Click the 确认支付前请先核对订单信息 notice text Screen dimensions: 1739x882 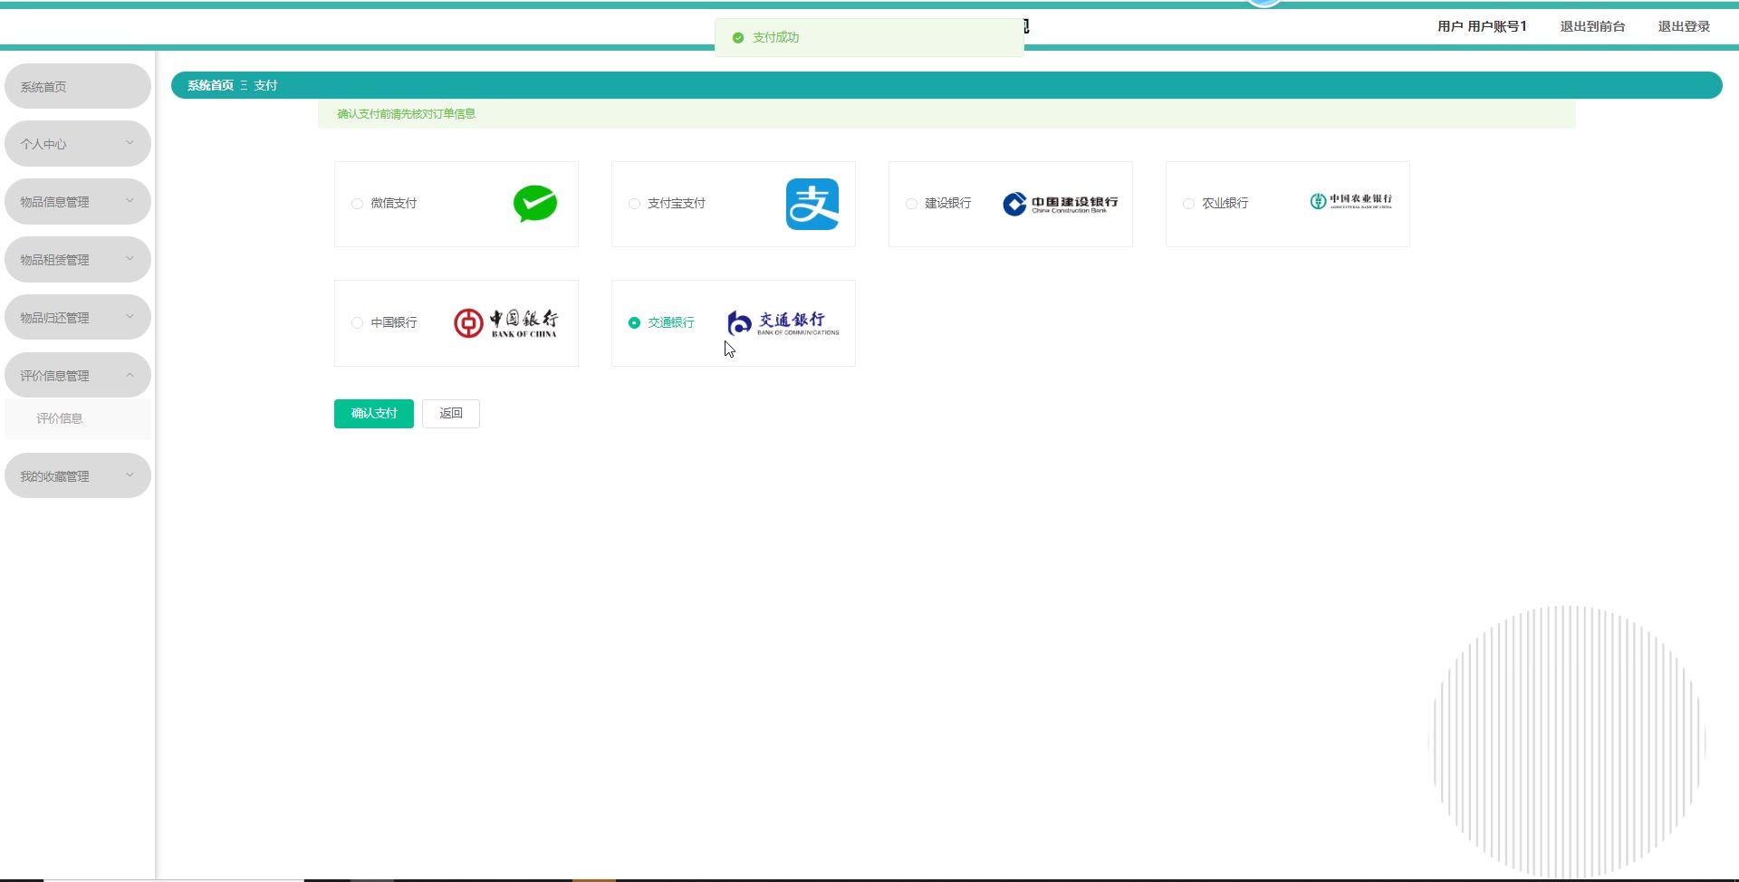tap(407, 114)
